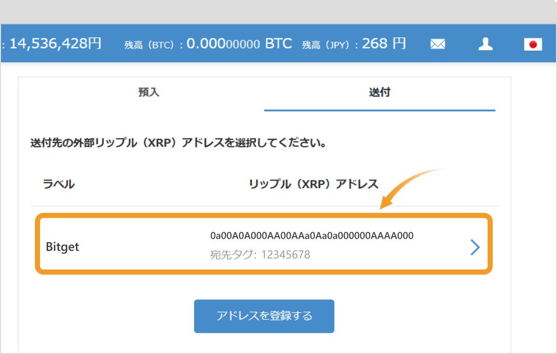Image resolution: width=557 pixels, height=354 pixels.
Task: Click the リップル（XRP）アドレス column header
Action: 314,184
